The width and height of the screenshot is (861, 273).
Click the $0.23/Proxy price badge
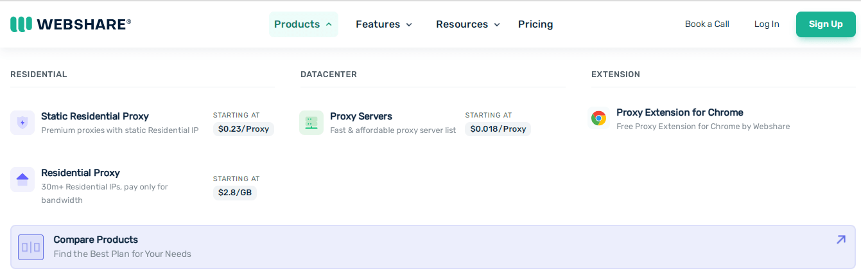pos(243,129)
